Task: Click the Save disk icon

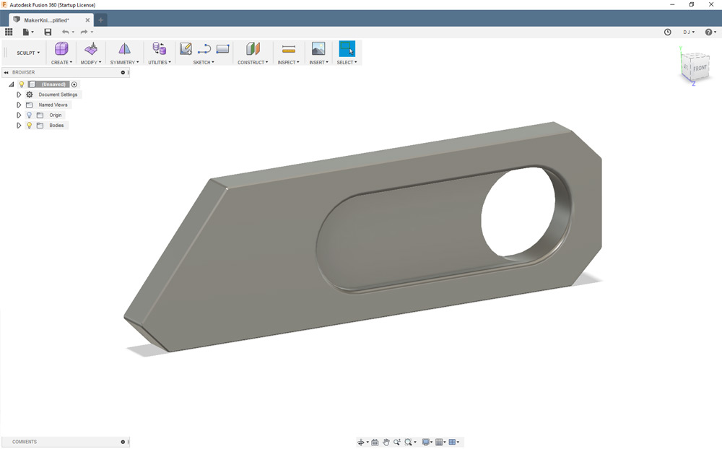Action: (48, 32)
